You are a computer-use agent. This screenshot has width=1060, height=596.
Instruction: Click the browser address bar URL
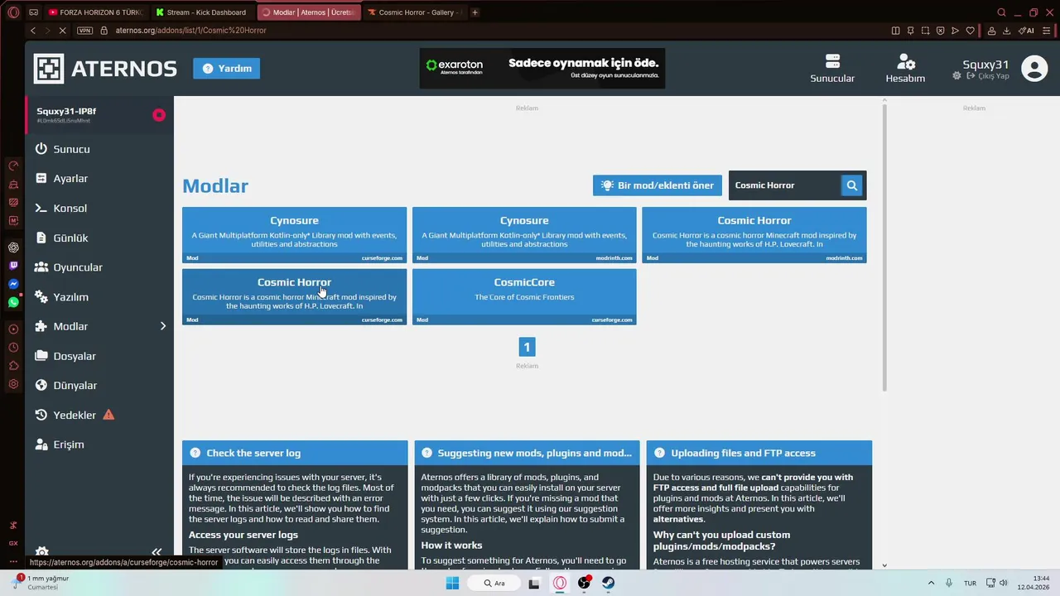(x=191, y=31)
